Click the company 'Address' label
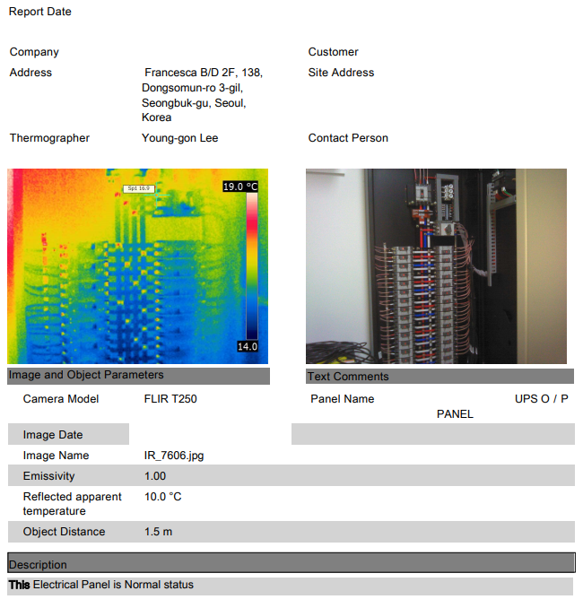The height and width of the screenshot is (608, 583). click(30, 73)
